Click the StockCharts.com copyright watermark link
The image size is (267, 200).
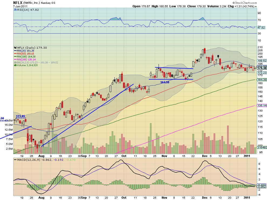(x=245, y=3)
